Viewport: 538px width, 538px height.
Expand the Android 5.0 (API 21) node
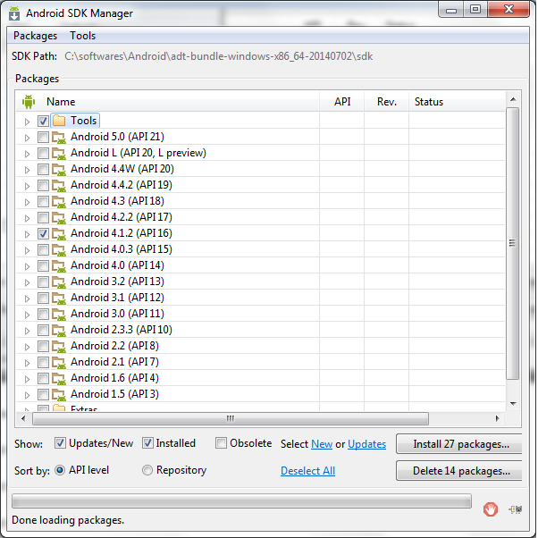27,138
